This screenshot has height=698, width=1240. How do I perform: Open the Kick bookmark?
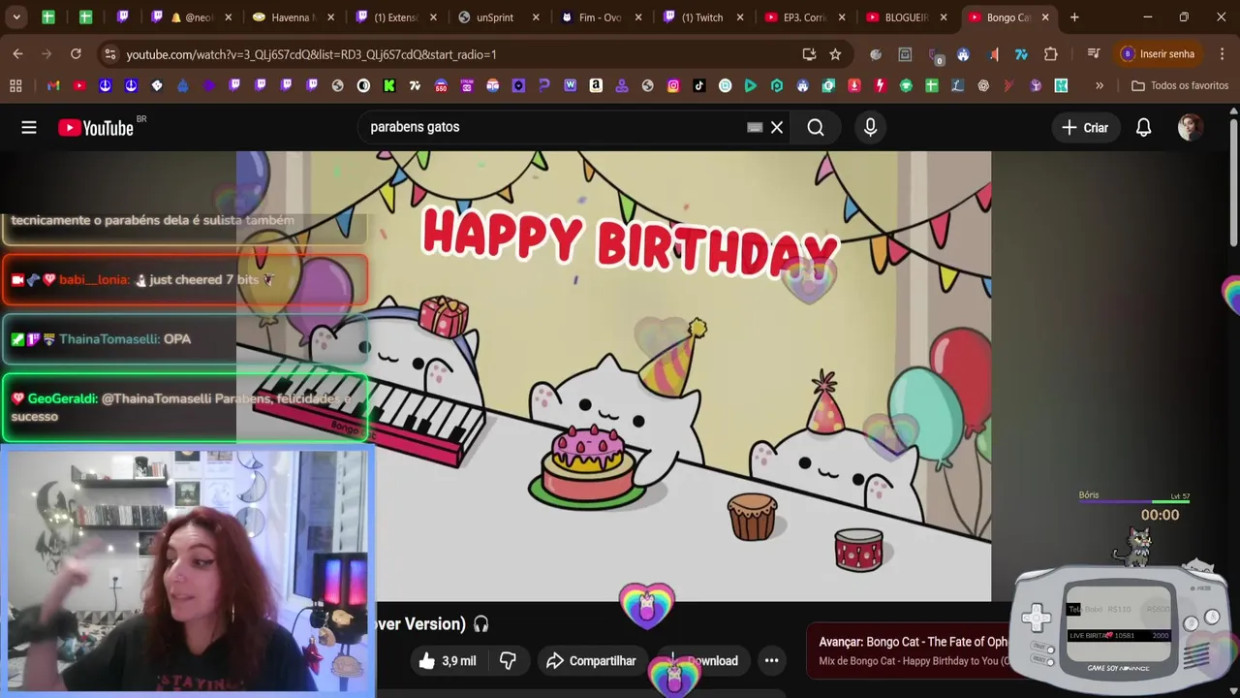tap(389, 85)
